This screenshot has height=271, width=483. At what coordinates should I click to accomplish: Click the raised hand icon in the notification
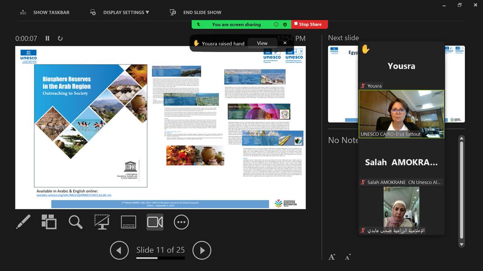pos(196,43)
